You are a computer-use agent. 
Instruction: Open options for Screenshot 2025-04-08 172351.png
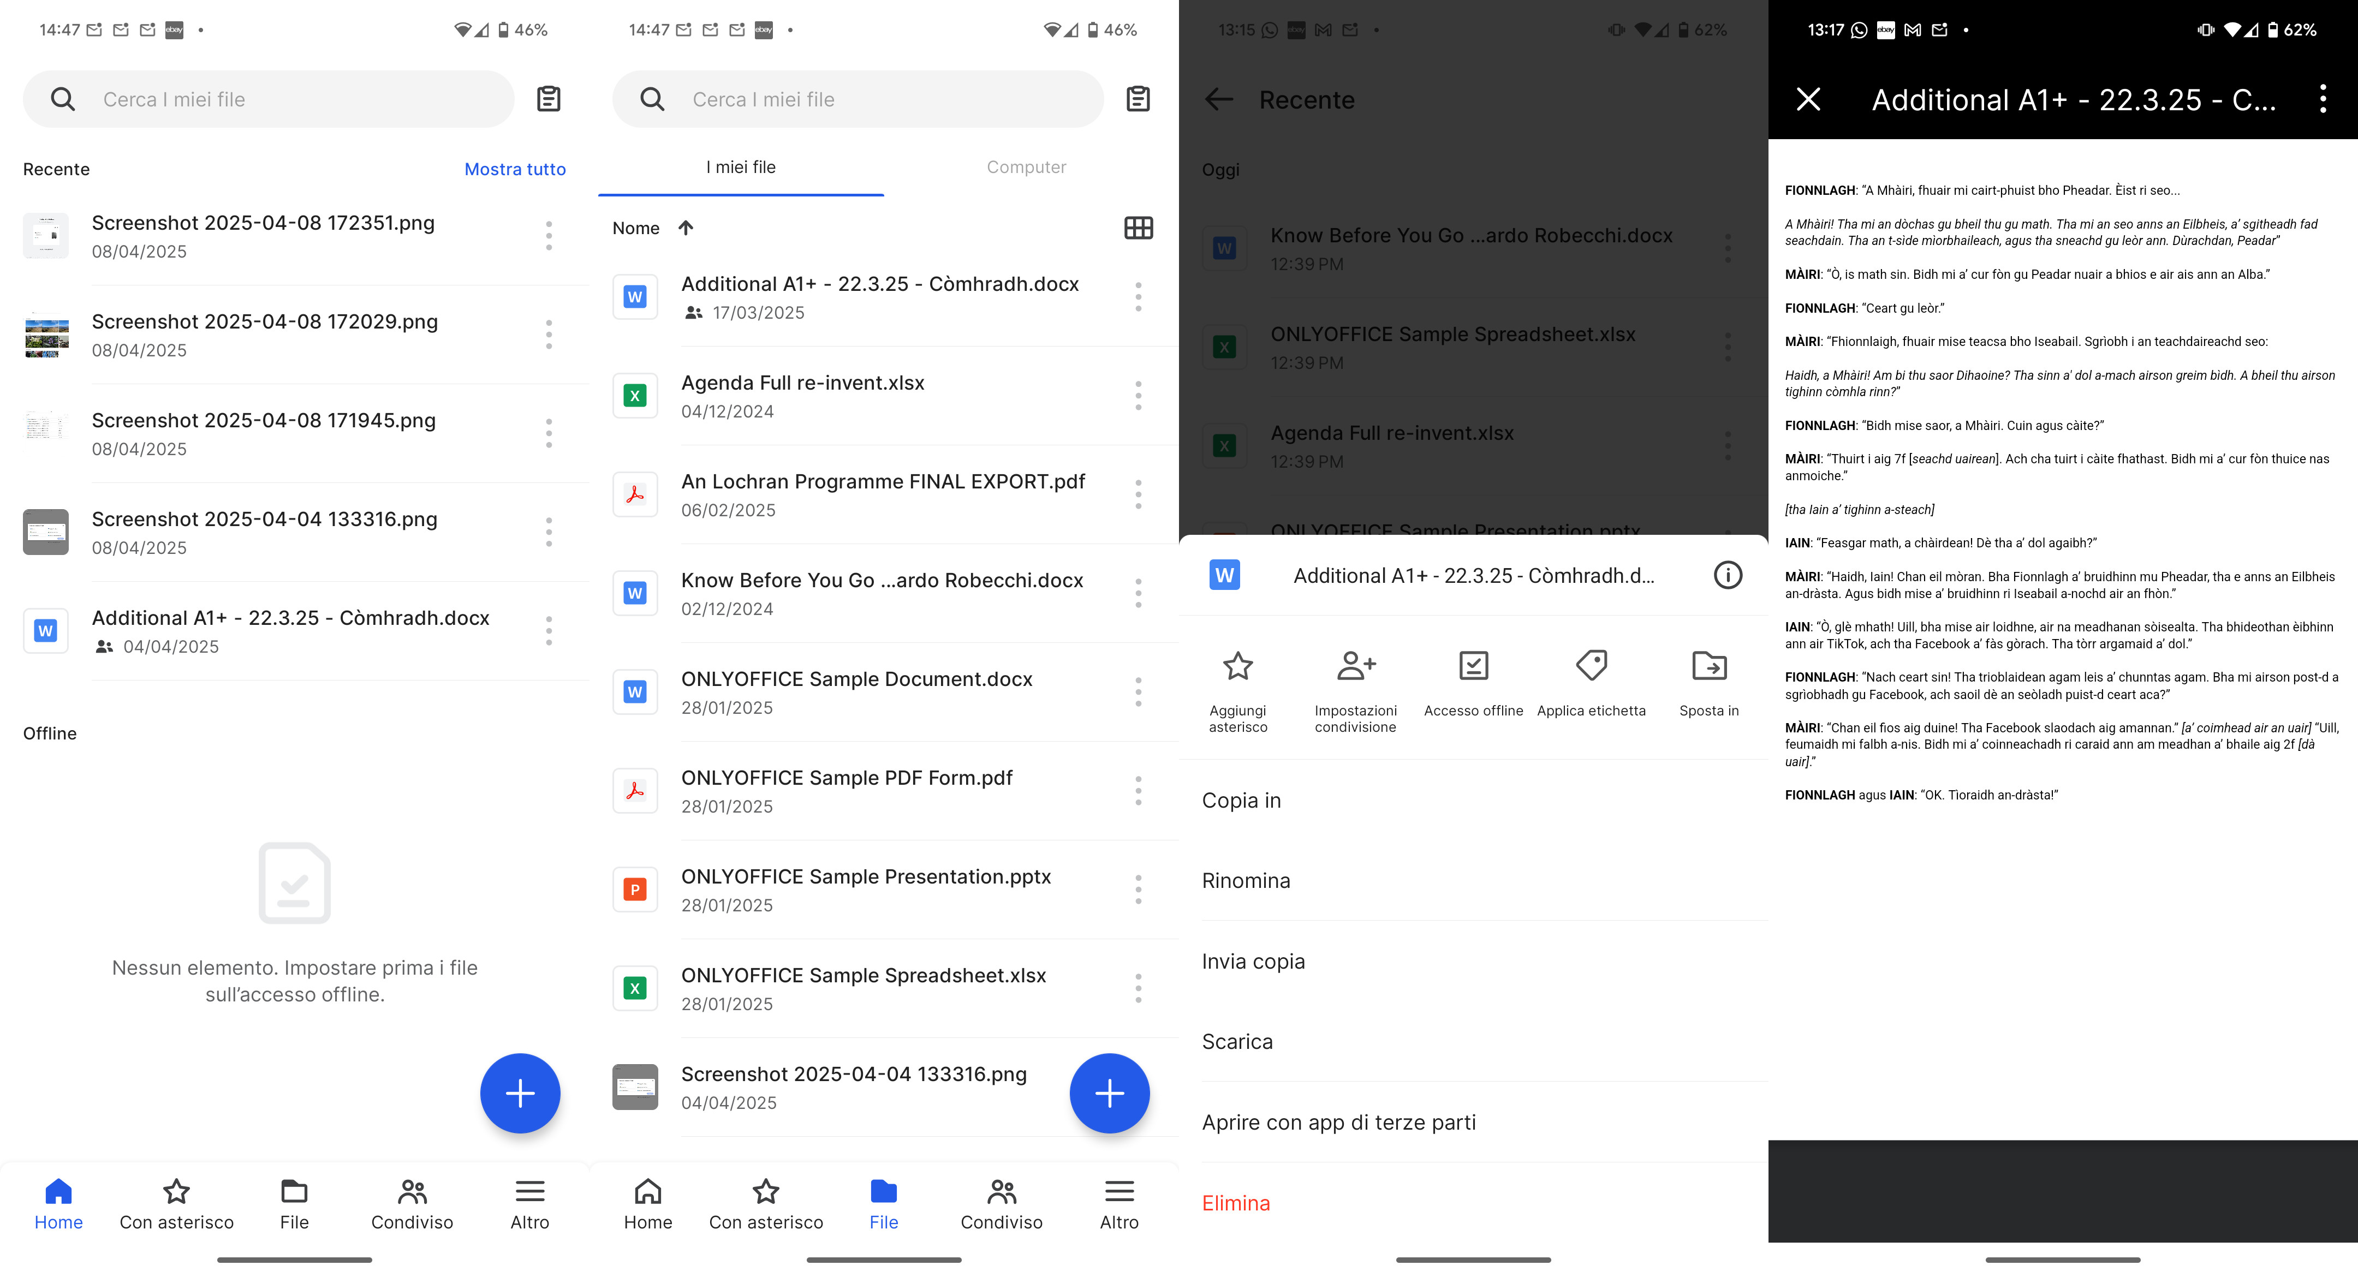[x=549, y=236]
